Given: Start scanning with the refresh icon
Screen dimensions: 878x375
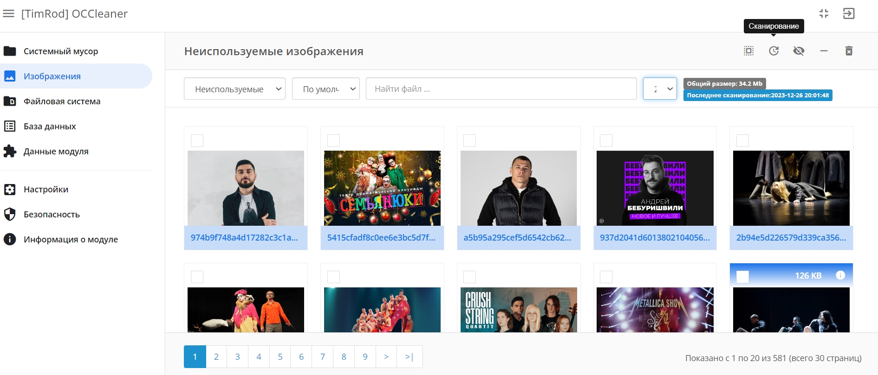Looking at the screenshot, I should (x=774, y=51).
